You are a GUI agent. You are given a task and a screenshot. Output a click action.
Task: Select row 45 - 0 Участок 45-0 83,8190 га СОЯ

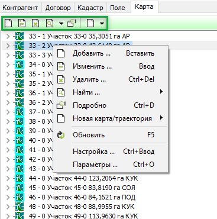click(x=82, y=188)
